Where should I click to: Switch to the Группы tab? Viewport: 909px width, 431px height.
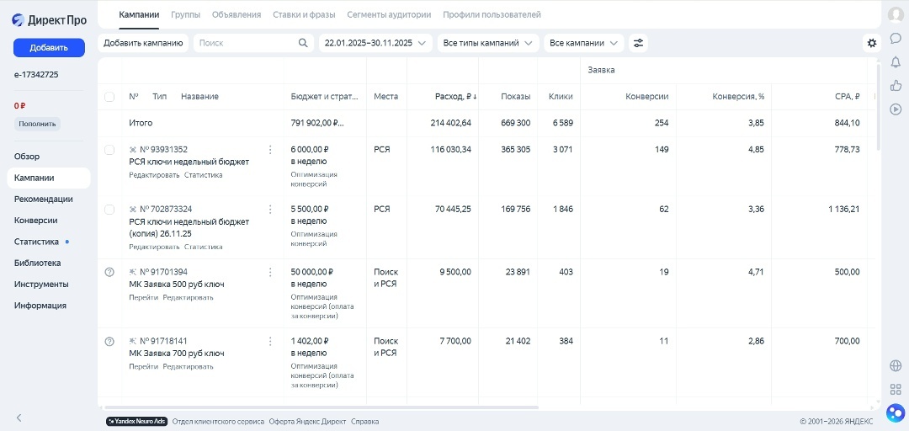(185, 14)
